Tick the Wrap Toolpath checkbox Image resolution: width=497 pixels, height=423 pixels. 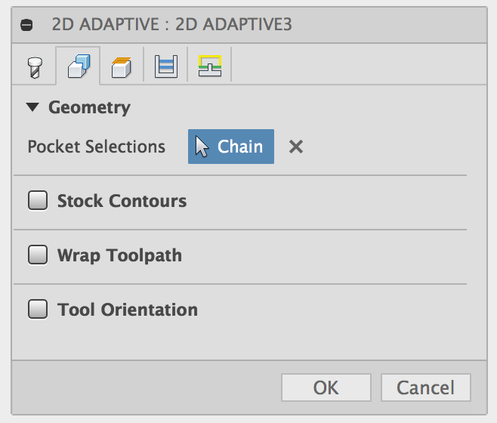coord(37,255)
